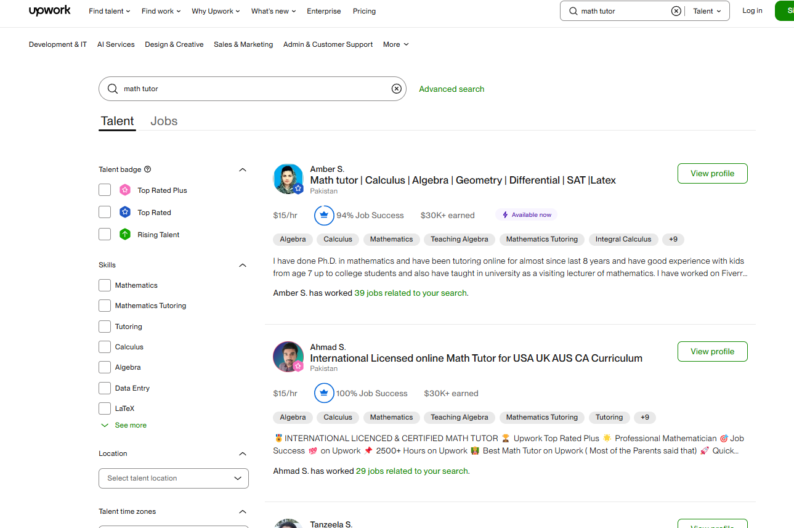Viewport: 794px width, 528px height.
Task: Click the pink Top Rated Plus badge icon
Action: click(x=125, y=190)
